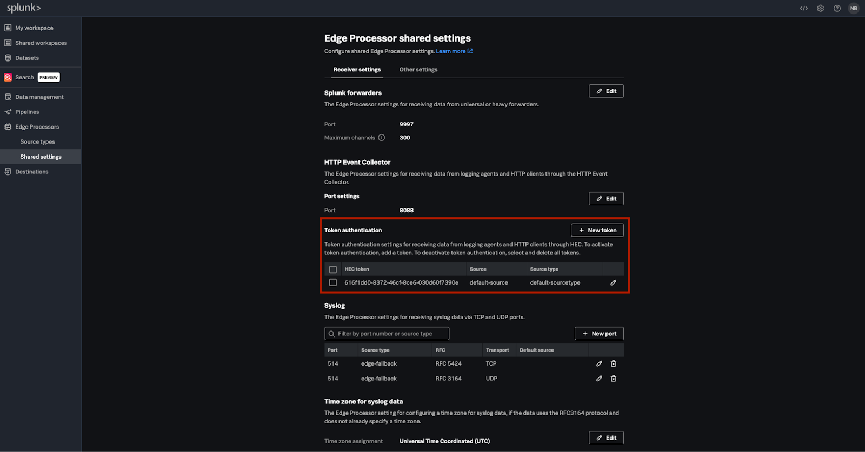Viewport: 865px width, 452px height.
Task: Select Shared settings in sidebar
Action: pos(41,157)
